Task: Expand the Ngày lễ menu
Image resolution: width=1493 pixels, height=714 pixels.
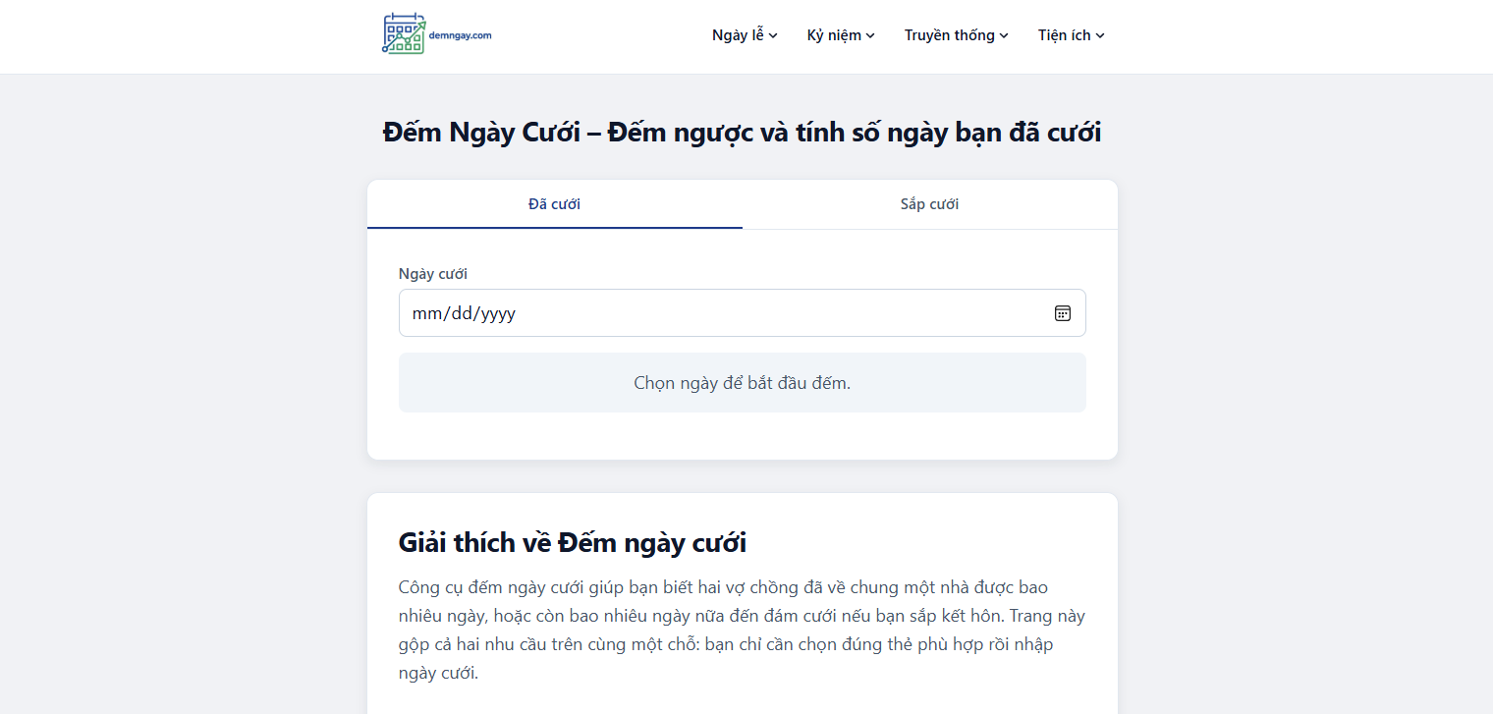Action: (x=745, y=35)
